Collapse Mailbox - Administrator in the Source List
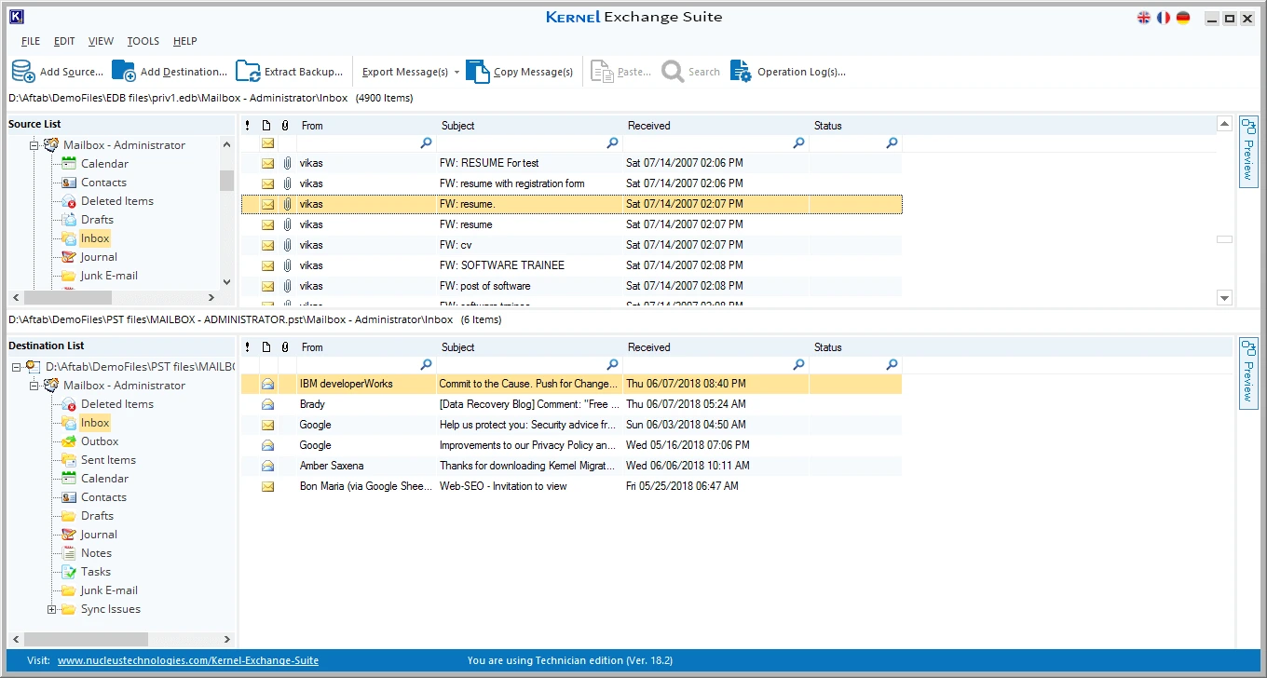 tap(34, 145)
